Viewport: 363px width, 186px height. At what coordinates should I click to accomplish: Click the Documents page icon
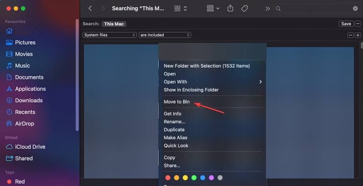click(9, 77)
